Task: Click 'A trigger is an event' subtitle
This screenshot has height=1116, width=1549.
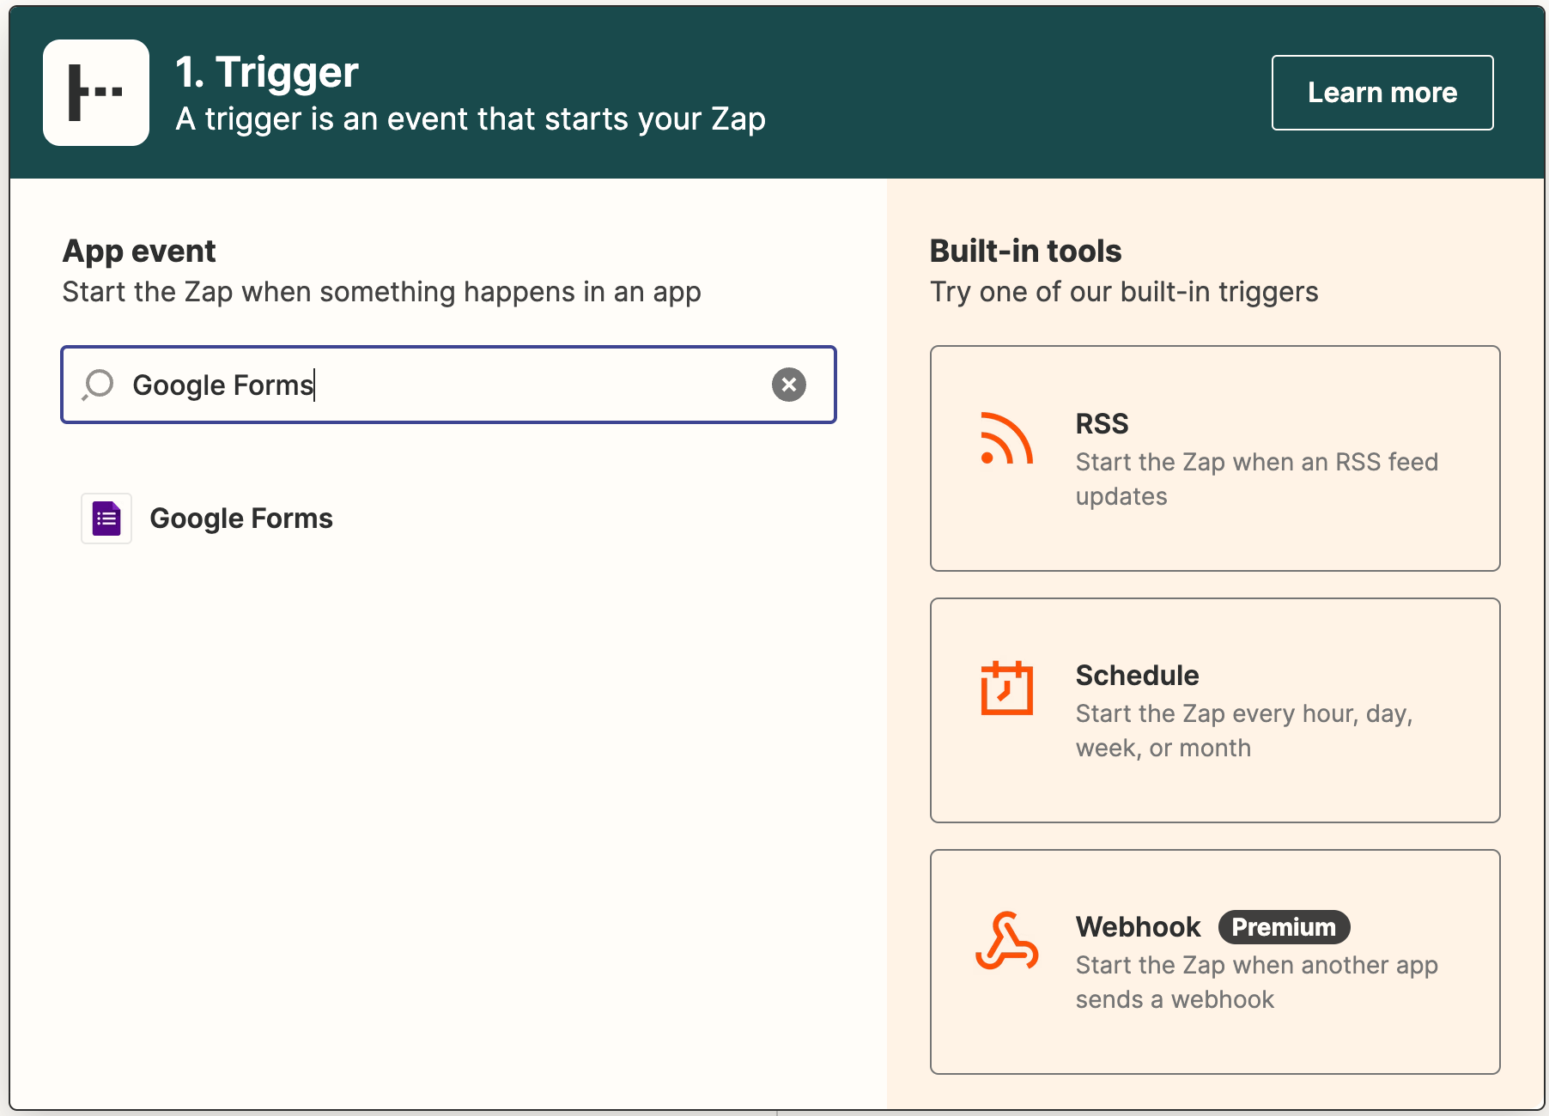Action: pos(471,118)
